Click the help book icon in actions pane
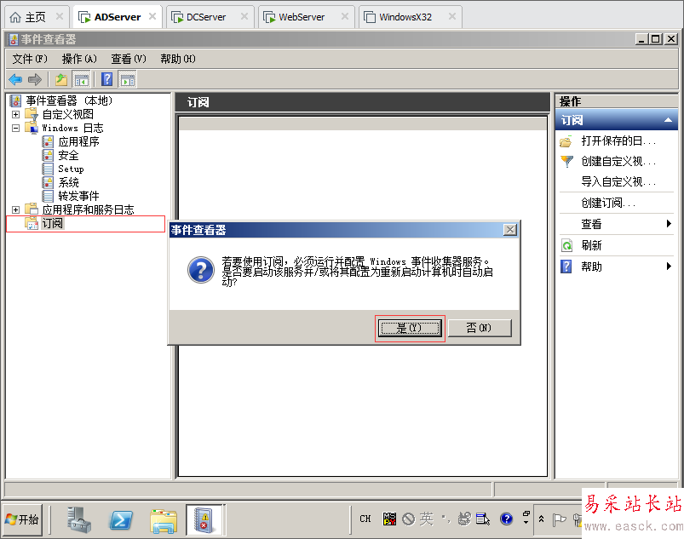 pyautogui.click(x=566, y=267)
